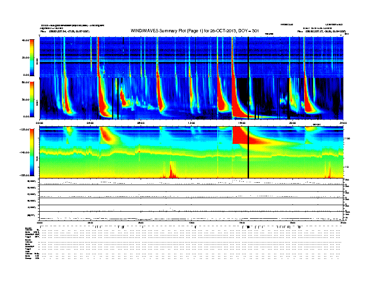Click the large red burst in TNR spectrogram

(x=239, y=136)
